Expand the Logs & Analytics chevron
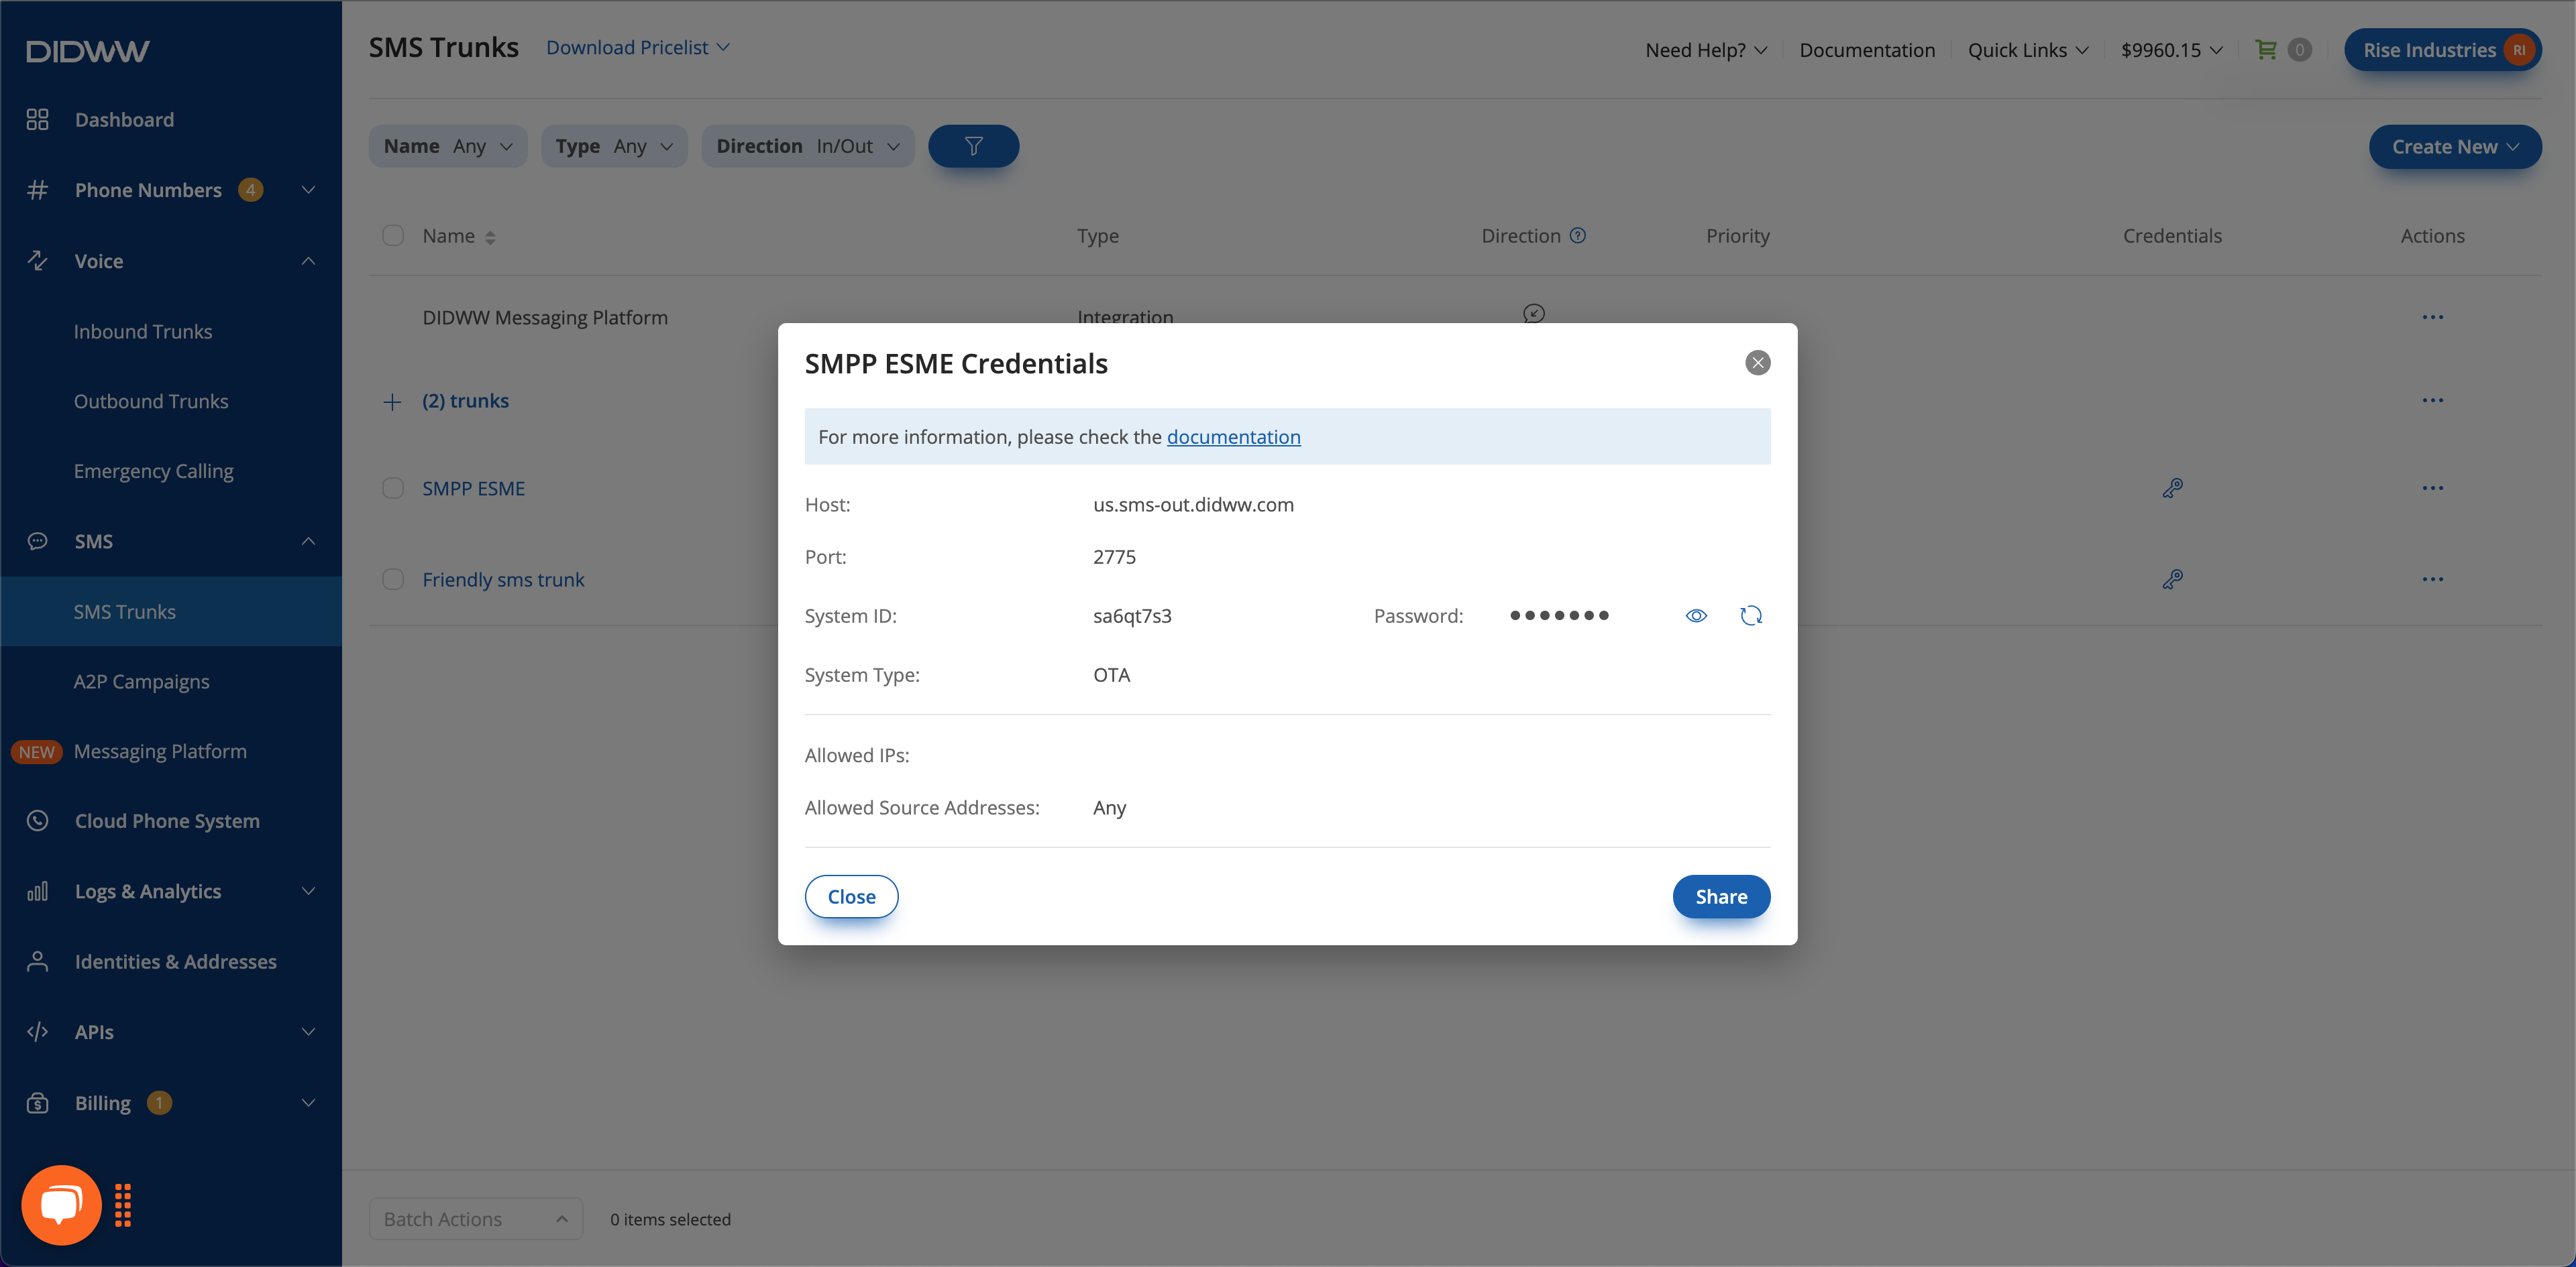The height and width of the screenshot is (1267, 2576). click(309, 892)
